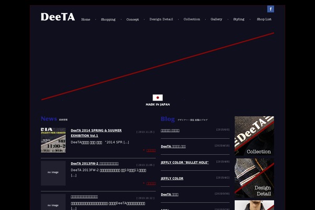This screenshot has width=315, height=210.
Task: Open Collection in the top navigation
Action: [192, 19]
